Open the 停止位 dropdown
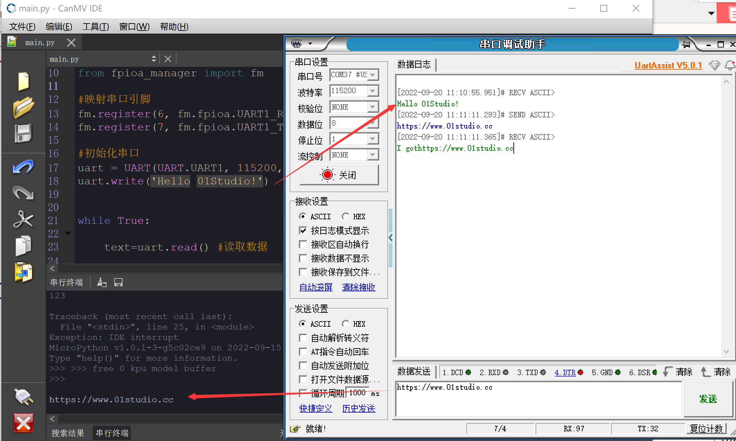The width and height of the screenshot is (736, 441). (373, 139)
